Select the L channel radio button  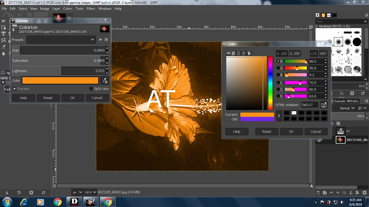pos(278,83)
